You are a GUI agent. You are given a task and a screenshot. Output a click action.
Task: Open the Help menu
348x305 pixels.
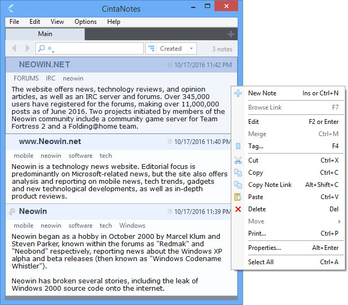click(114, 22)
